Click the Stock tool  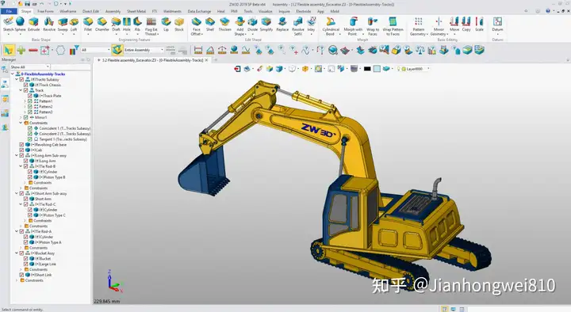[x=178, y=24]
